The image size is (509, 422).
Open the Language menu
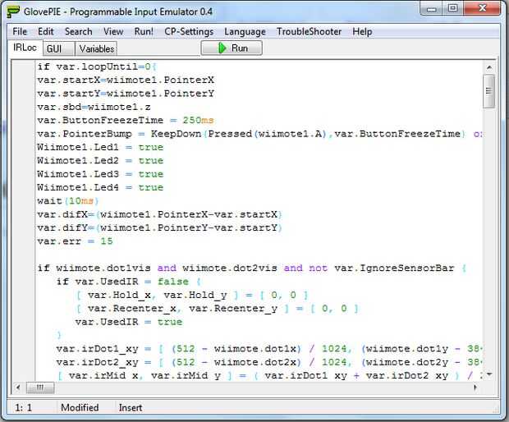coord(245,31)
